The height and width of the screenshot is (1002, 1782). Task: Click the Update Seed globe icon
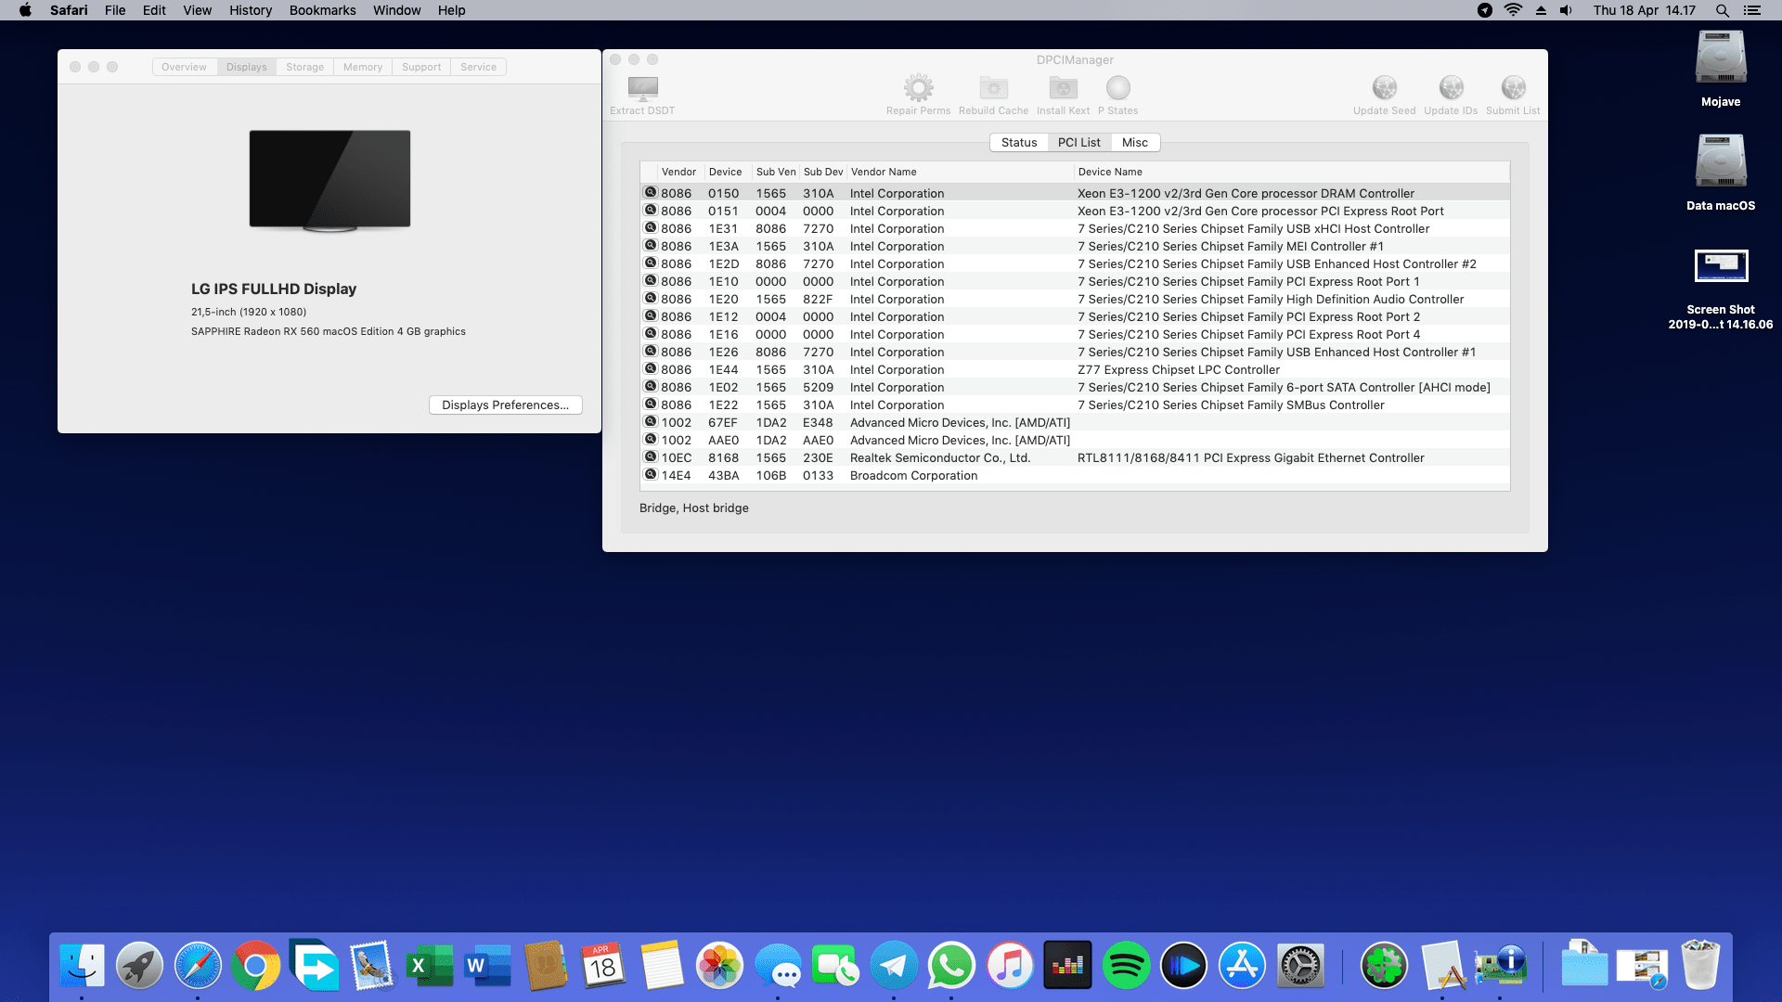[x=1384, y=89]
